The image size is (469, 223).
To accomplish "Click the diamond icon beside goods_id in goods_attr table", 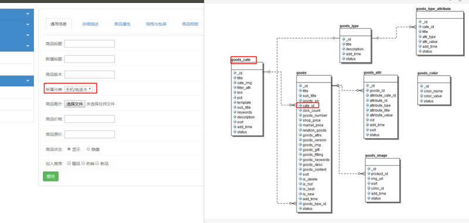I will [x=368, y=91].
